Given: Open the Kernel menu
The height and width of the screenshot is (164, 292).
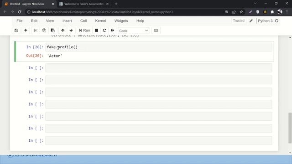Looking at the screenshot, I should click(100, 21).
